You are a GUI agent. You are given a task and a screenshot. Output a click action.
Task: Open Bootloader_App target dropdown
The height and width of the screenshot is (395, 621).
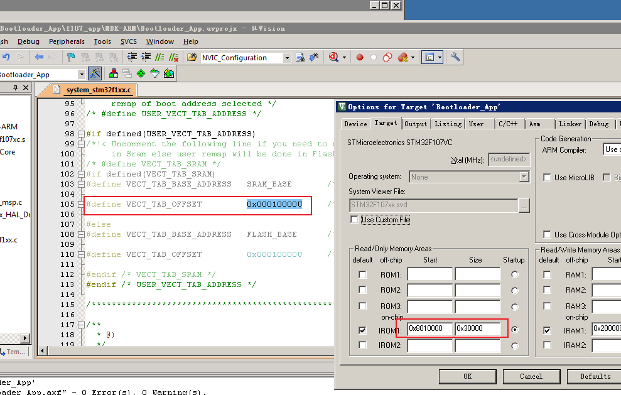[81, 74]
